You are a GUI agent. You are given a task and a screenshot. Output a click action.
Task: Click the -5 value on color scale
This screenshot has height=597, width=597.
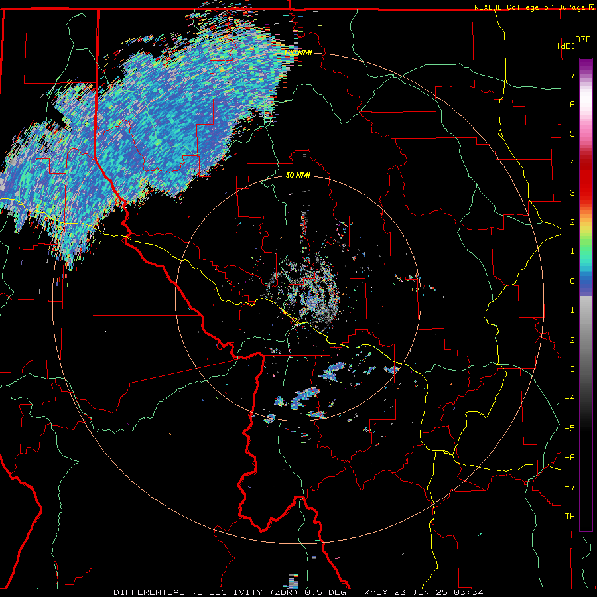tap(570, 429)
